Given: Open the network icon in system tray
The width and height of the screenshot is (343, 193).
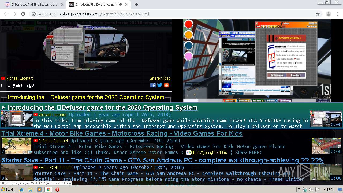Looking at the screenshot, I should [x=305, y=190].
